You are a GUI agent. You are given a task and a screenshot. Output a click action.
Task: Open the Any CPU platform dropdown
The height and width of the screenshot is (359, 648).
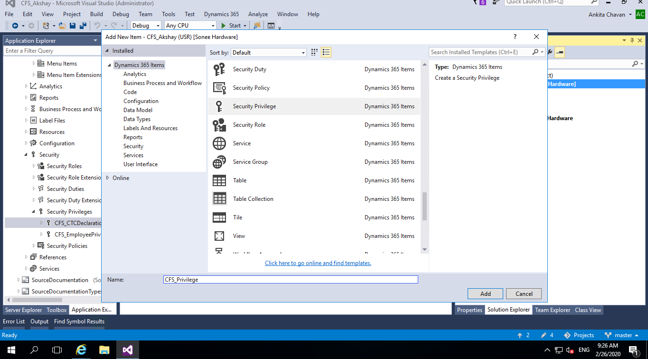pos(190,26)
